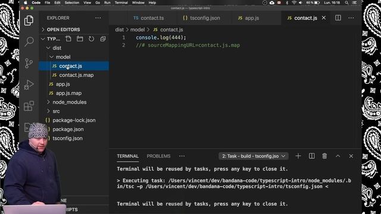Open the Selection menu
The height and width of the screenshot is (214, 381).
click(x=71, y=2)
